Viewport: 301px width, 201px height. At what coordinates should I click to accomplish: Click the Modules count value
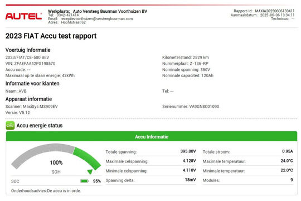coord(292,180)
